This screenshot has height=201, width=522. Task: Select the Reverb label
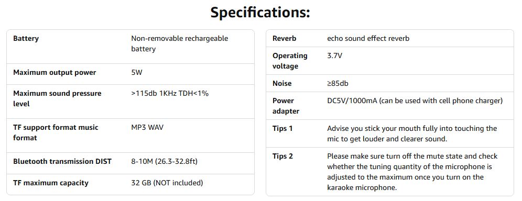[284, 39]
